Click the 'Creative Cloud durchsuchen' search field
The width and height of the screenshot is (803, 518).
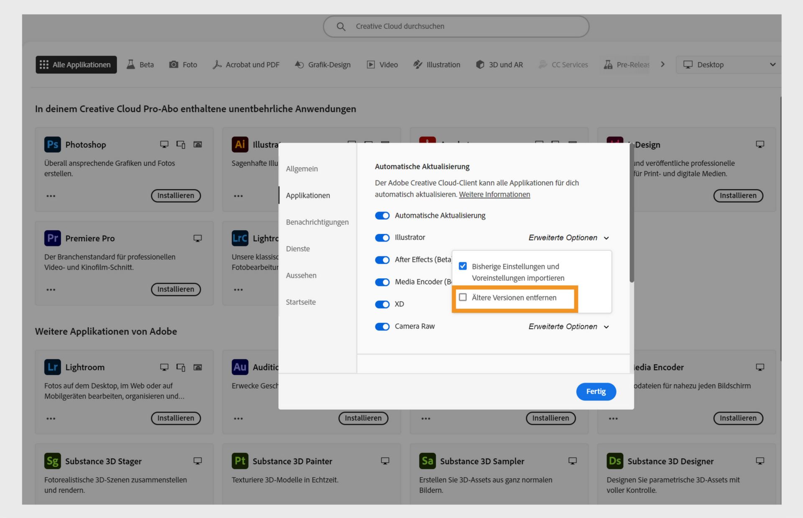[456, 26]
